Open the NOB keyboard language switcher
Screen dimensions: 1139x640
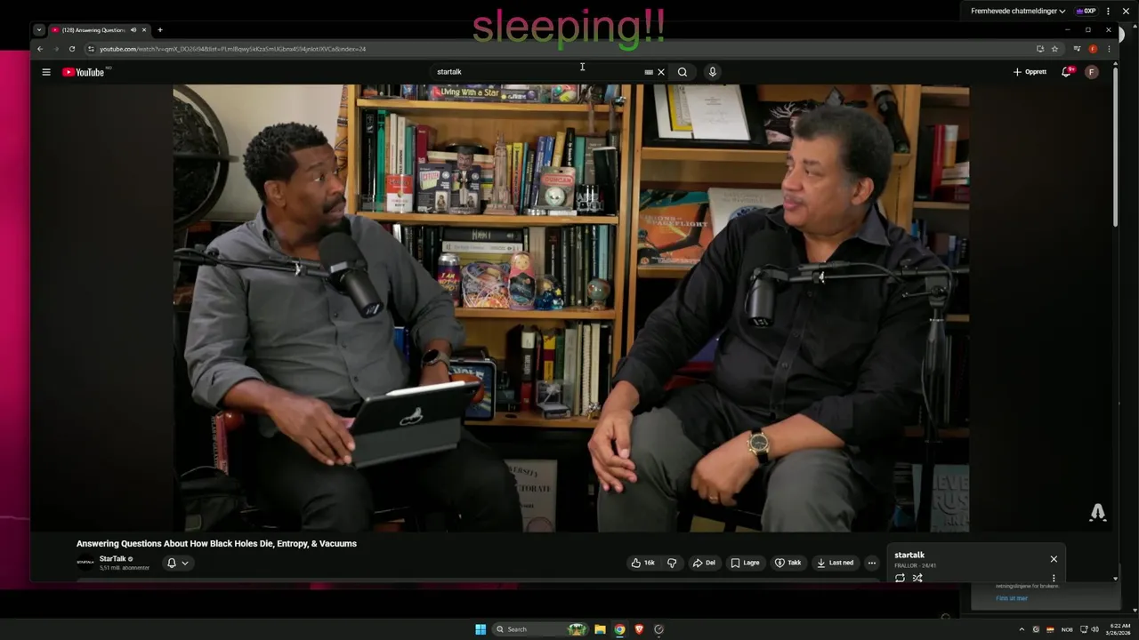[1067, 629]
